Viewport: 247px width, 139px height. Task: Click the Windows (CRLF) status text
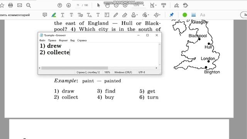coord(123,72)
